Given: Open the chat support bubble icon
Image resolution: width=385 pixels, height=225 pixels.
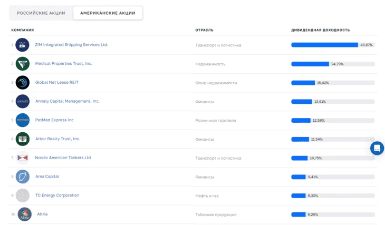Looking at the screenshot, I should point(377,148).
